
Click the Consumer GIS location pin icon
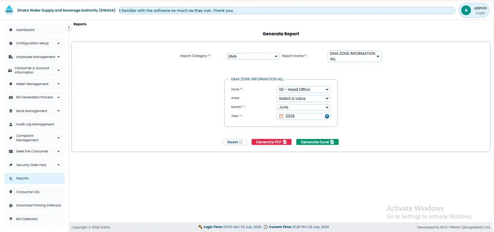(x=11, y=192)
